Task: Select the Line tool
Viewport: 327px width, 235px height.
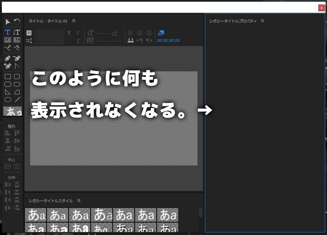Action: pyautogui.click(x=17, y=100)
